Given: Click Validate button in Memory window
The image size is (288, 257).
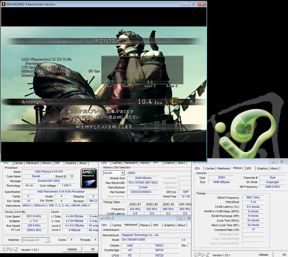Looking at the screenshot, I should 263,255.
